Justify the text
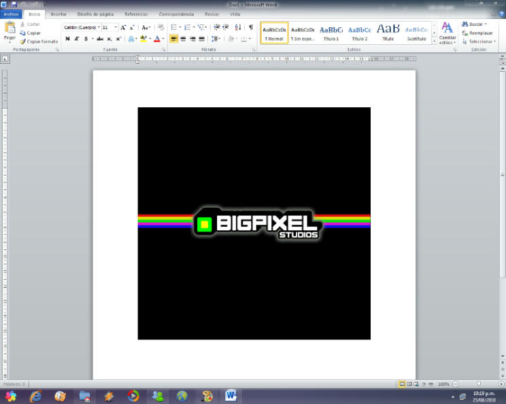This screenshot has height=404, width=506. pyautogui.click(x=202, y=39)
